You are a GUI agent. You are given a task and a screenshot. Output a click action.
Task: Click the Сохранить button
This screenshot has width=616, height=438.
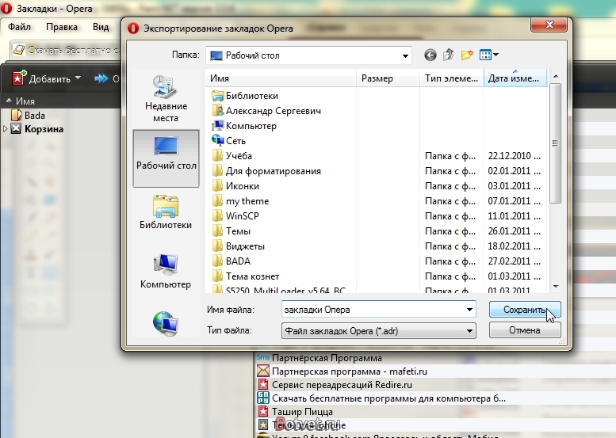tap(525, 310)
